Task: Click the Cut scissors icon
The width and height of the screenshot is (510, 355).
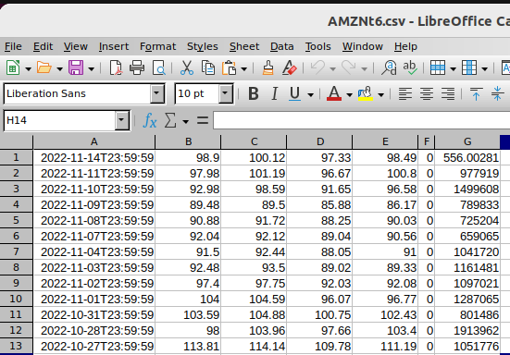Action: (x=186, y=68)
